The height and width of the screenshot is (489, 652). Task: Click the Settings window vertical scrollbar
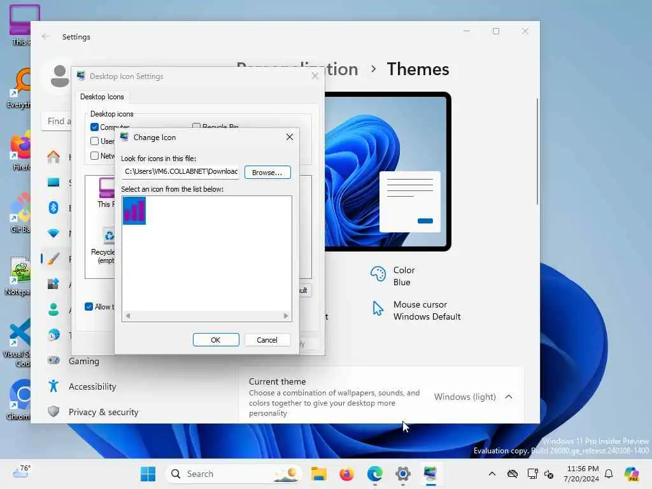click(x=537, y=151)
